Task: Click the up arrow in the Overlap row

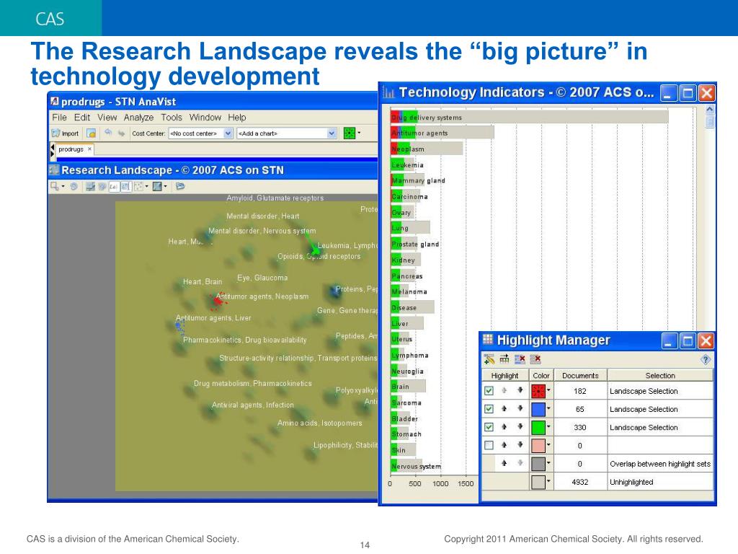Action: (504, 463)
